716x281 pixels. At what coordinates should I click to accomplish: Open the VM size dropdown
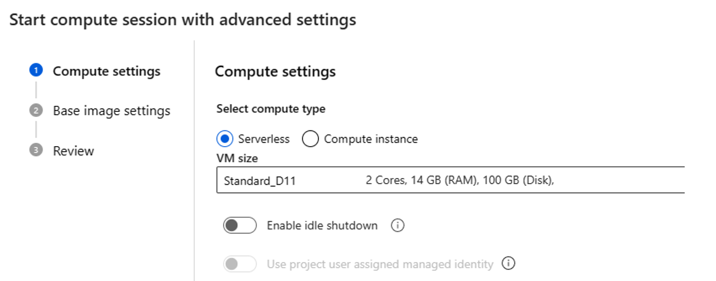450,180
